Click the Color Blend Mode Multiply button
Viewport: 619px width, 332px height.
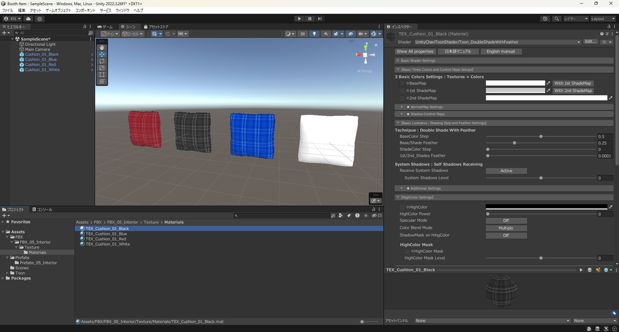click(506, 228)
